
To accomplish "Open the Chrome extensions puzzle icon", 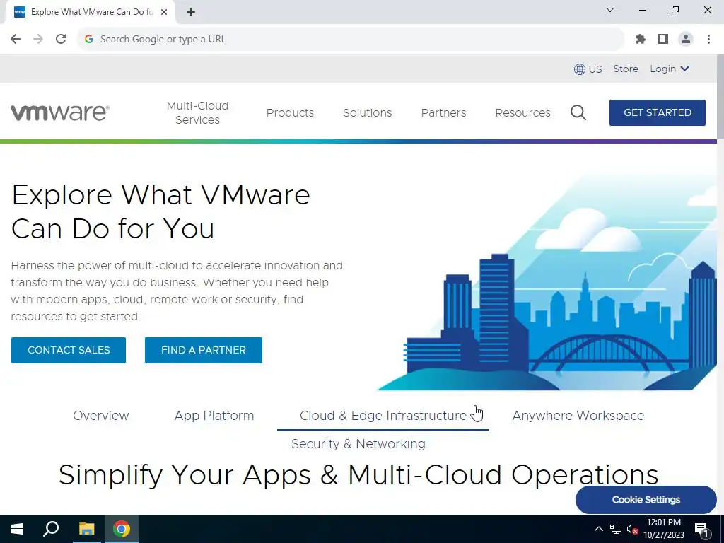I will [641, 40].
